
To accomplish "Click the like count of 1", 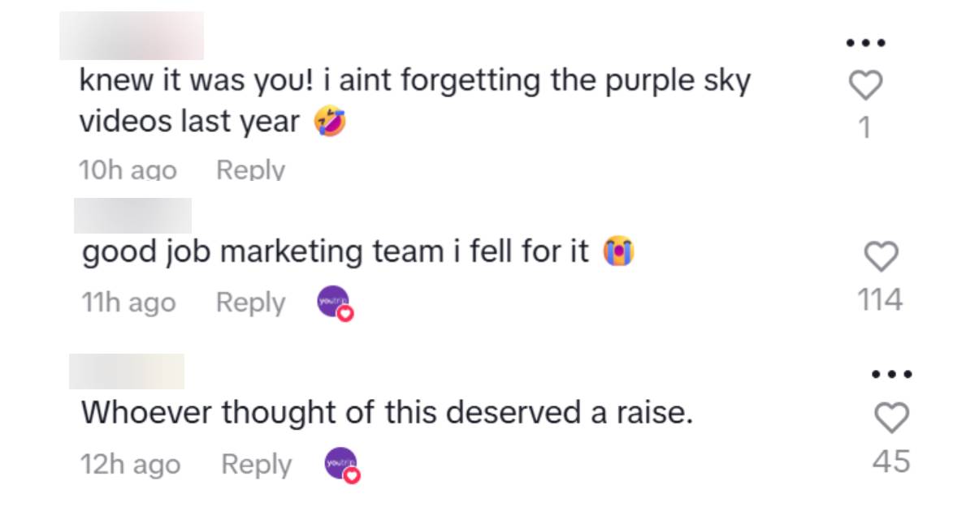I will (864, 127).
